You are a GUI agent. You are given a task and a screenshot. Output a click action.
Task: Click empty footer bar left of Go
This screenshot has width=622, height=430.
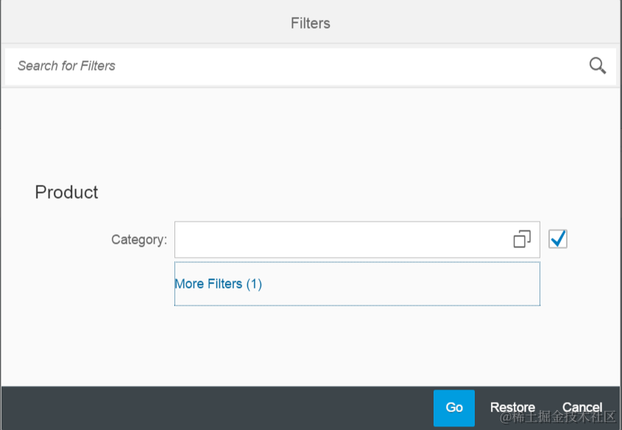221,407
